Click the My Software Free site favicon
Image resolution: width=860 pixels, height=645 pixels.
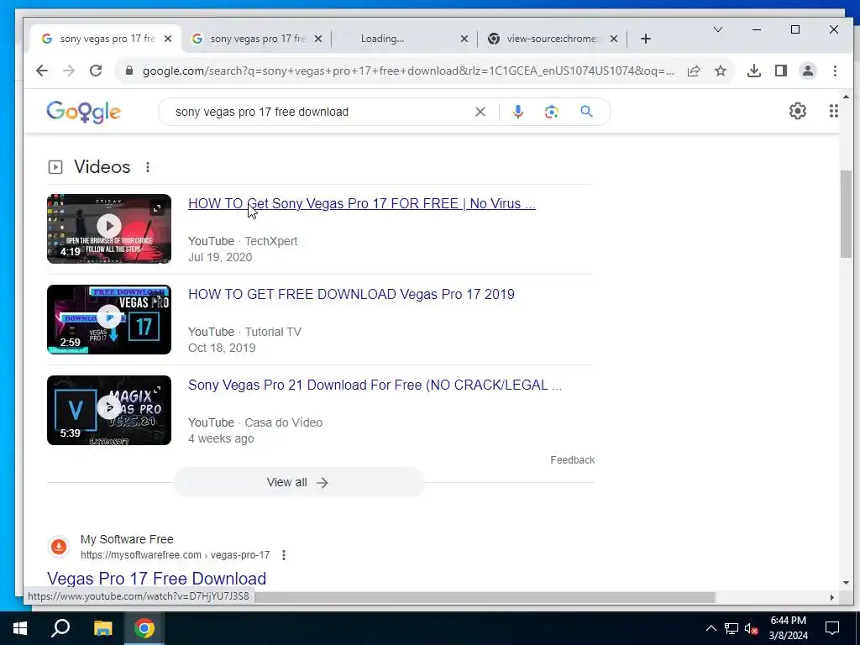click(x=59, y=547)
